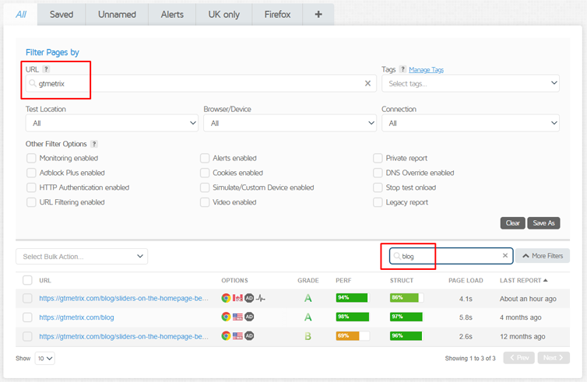Open the Test Location dropdown
The width and height of the screenshot is (587, 382).
click(111, 123)
